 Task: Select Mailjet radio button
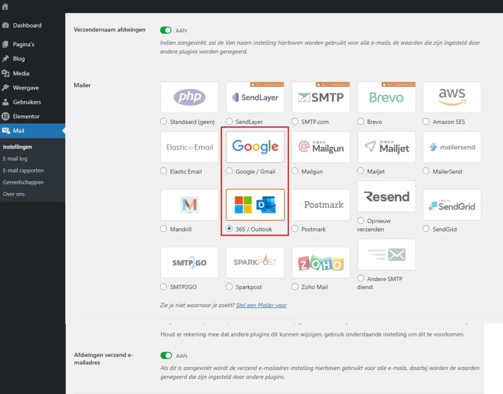(361, 171)
